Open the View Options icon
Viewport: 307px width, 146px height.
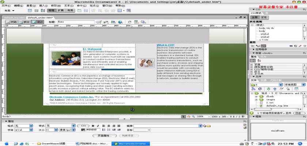point(136,22)
